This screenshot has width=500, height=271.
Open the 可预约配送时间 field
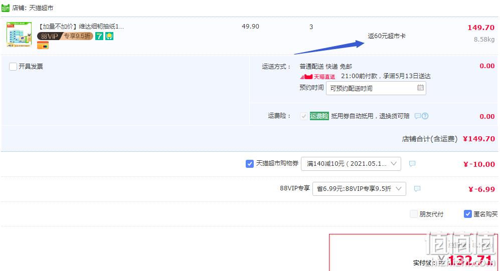(376, 88)
